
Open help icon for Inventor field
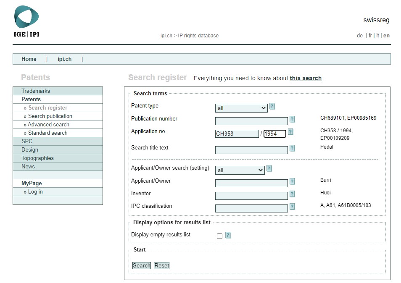(292, 194)
